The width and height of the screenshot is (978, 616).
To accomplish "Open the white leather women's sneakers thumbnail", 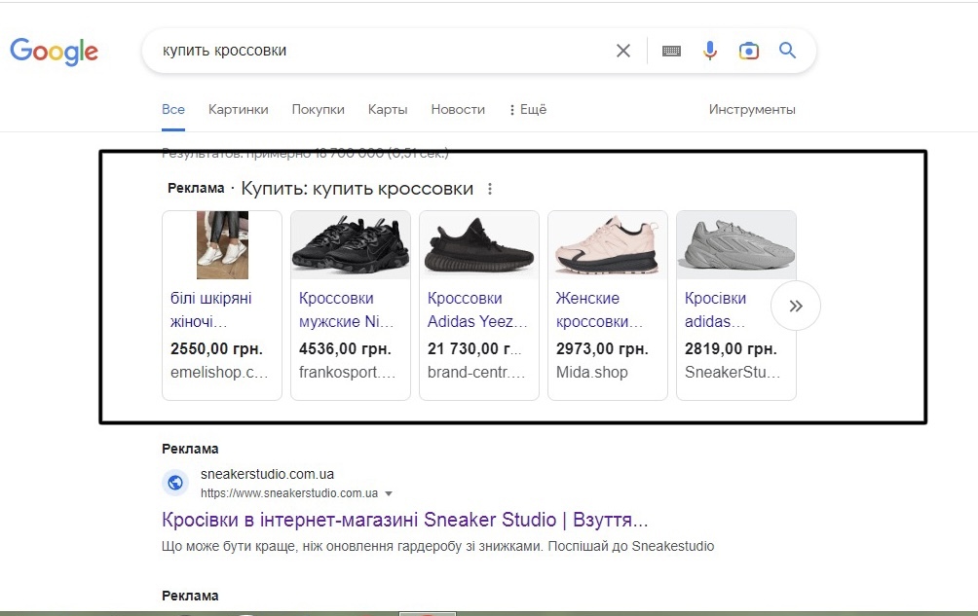I will pos(222,245).
